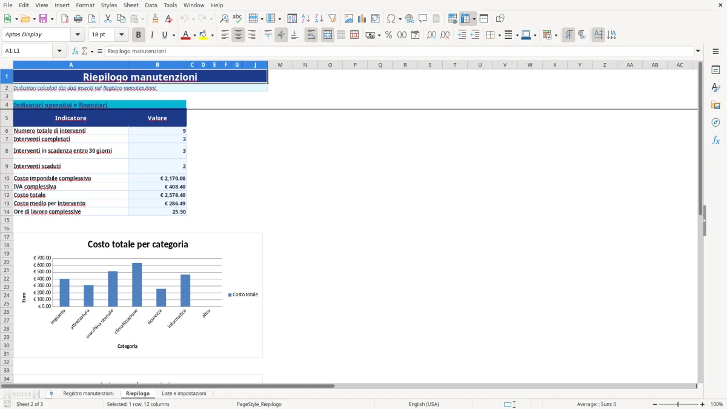Apply the yellow background highlight color
The image size is (727, 409).
click(x=204, y=35)
